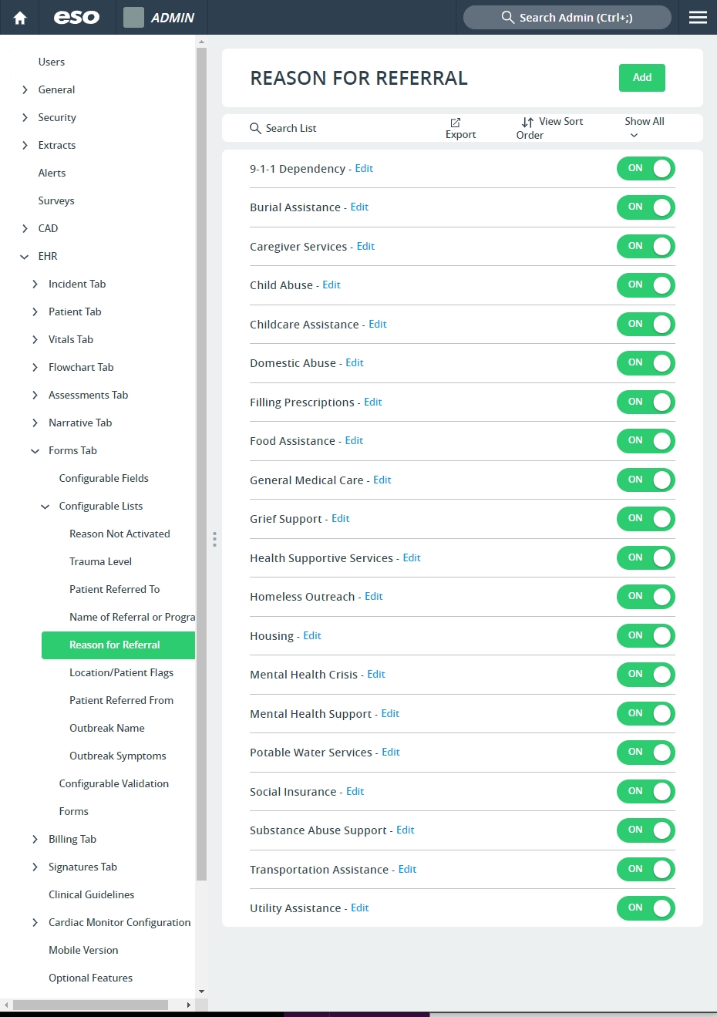Toggle off Utility Assistance
This screenshot has width=717, height=1017.
[646, 908]
